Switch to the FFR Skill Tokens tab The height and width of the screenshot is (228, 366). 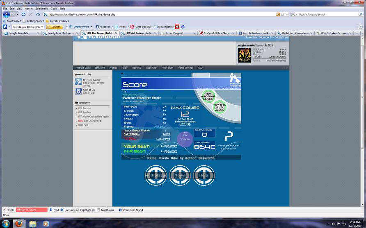[139, 33]
